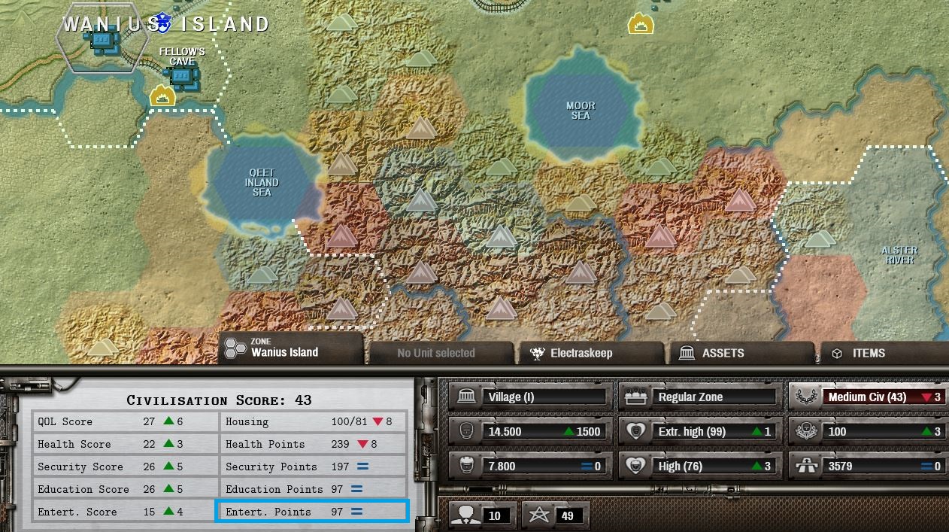Open the ITEMS tab

(884, 352)
